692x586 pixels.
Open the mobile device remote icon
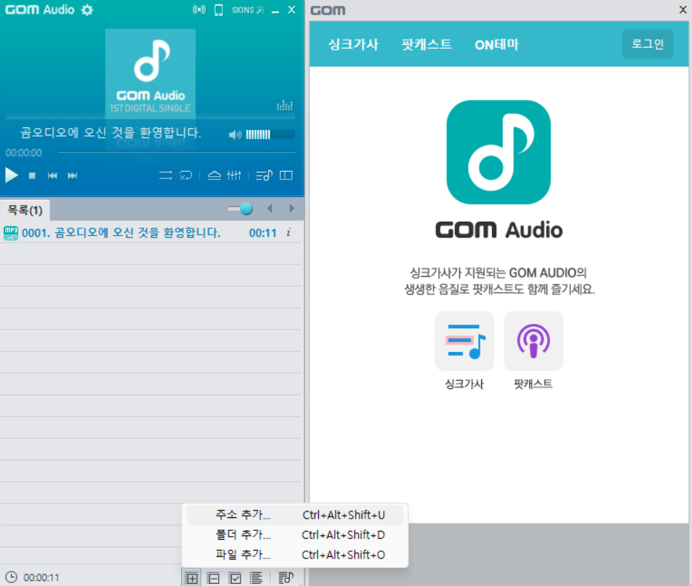click(218, 9)
